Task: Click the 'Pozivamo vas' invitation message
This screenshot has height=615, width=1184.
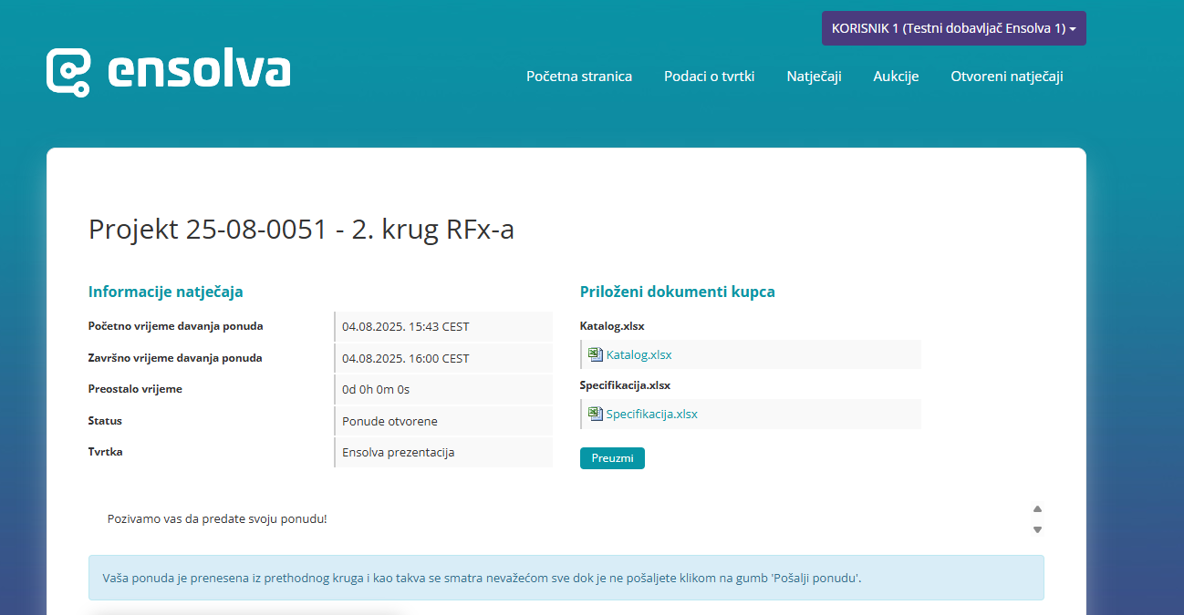Action: [x=217, y=518]
